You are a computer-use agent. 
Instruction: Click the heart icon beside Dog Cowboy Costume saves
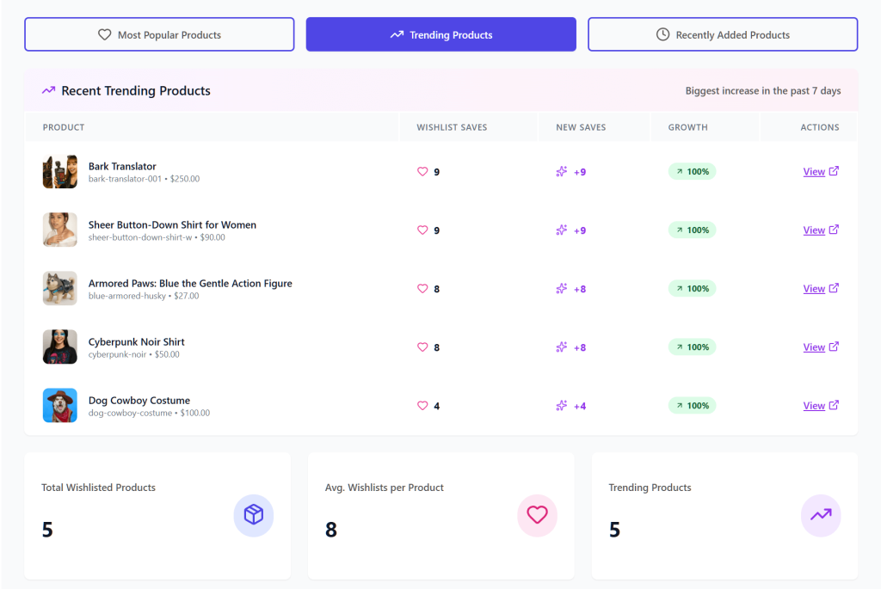(422, 405)
